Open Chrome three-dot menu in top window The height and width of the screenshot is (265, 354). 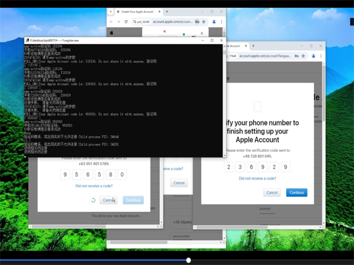(221, 22)
